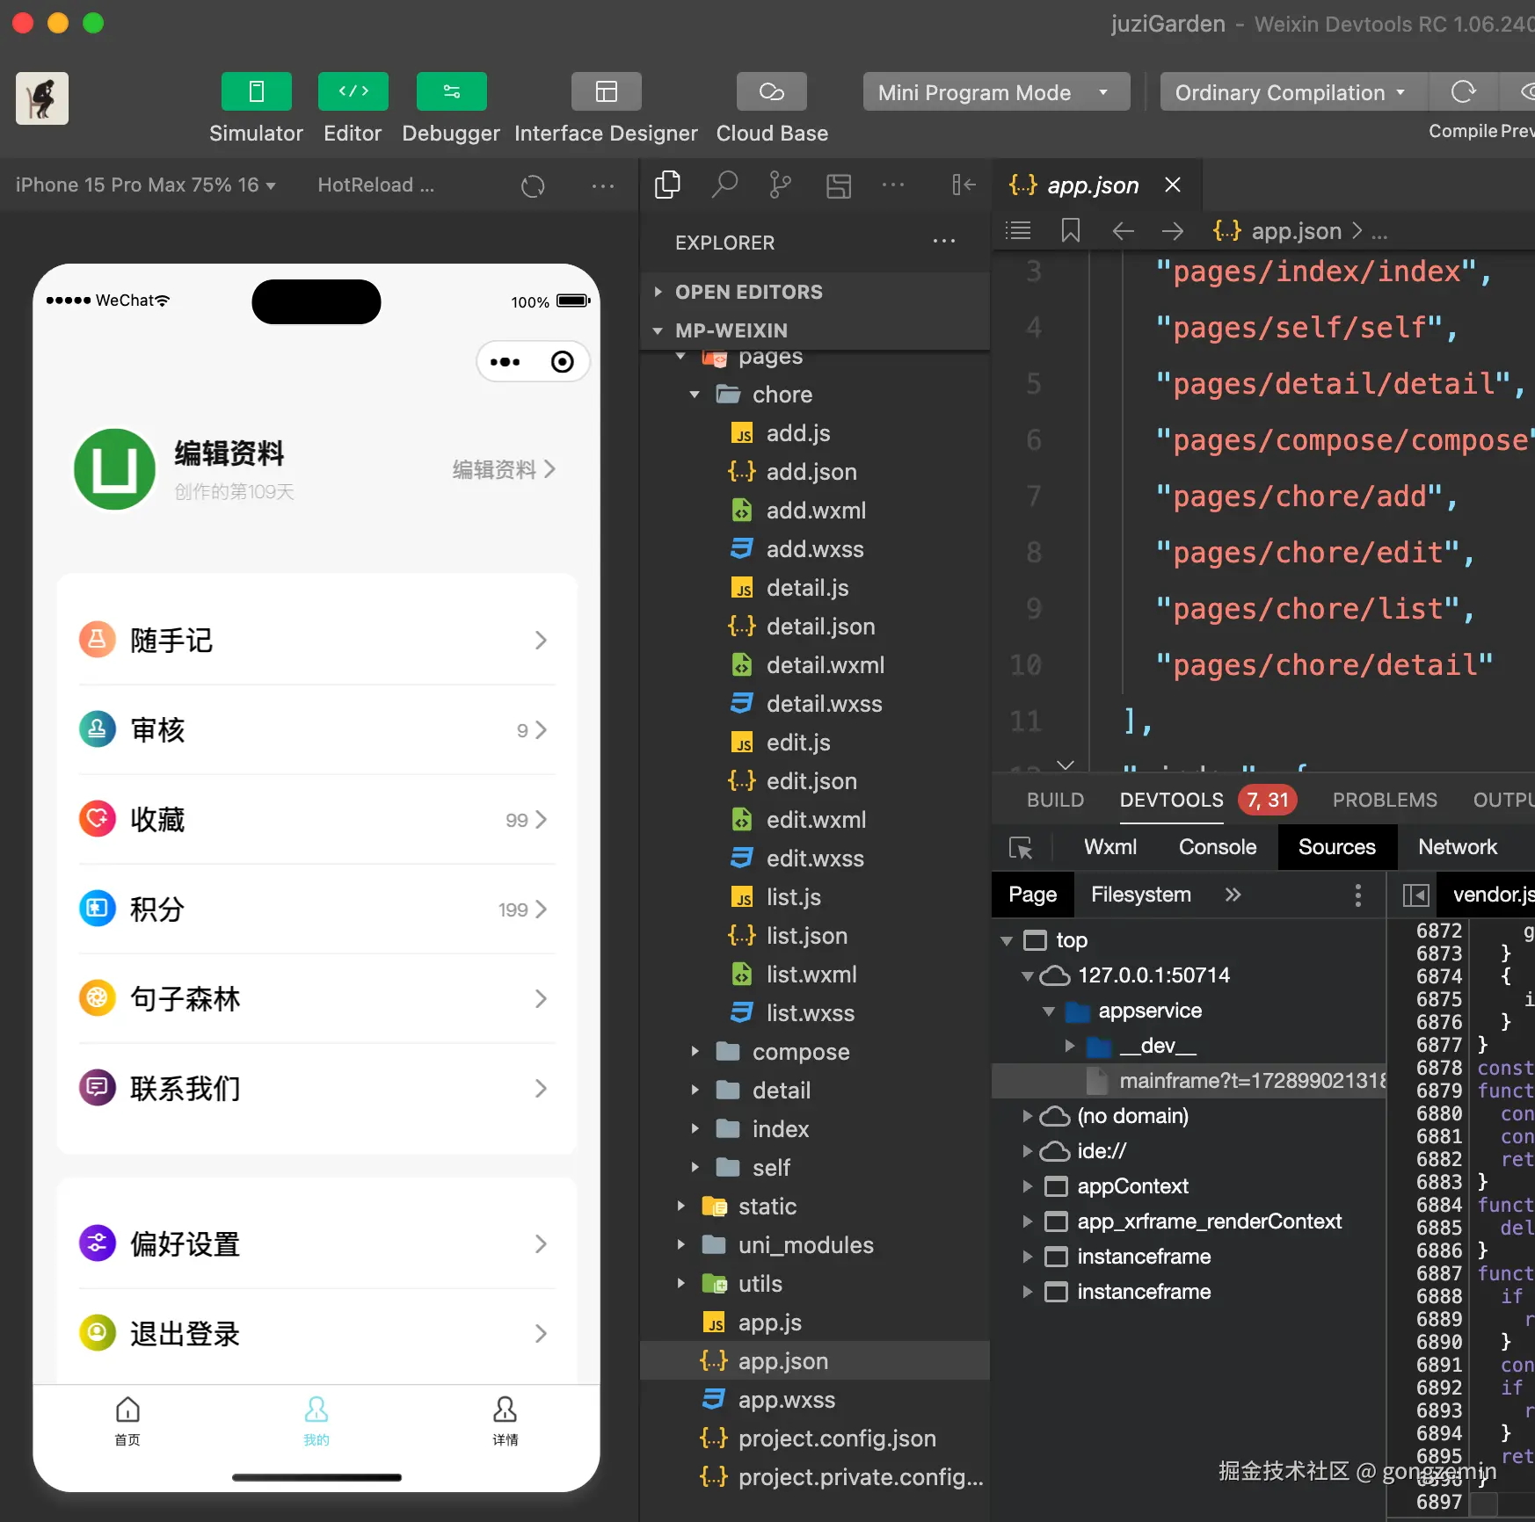1535x1522 pixels.
Task: Open the Network devtools tab
Action: [x=1458, y=847]
